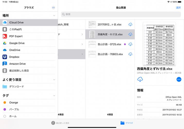Image resolution: width=184 pixels, height=129 pixels.
Task: Download 登山計画…70803.xlsx from iCloud
Action: click(130, 54)
